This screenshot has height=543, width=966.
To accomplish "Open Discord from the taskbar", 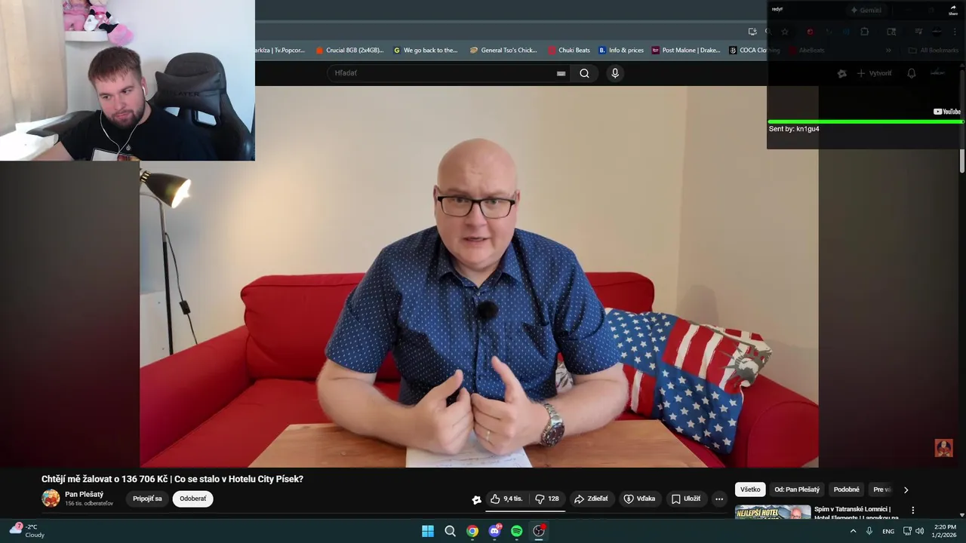I will (x=494, y=531).
